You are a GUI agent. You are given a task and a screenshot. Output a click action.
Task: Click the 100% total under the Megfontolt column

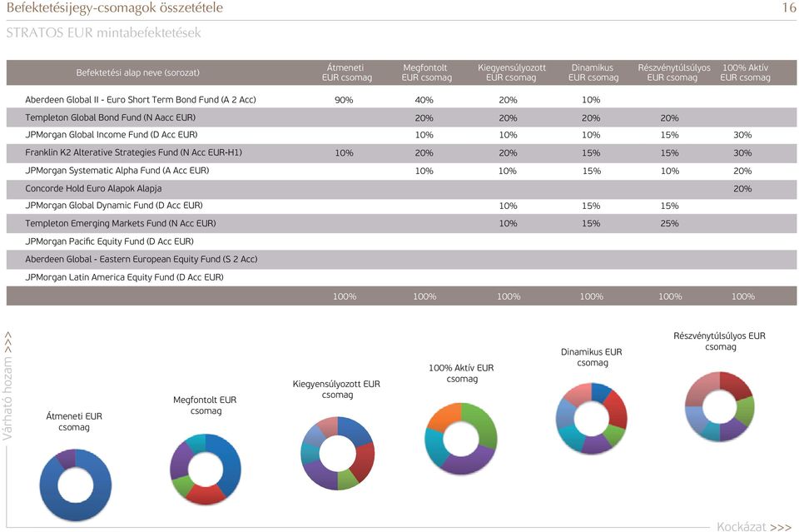424,296
